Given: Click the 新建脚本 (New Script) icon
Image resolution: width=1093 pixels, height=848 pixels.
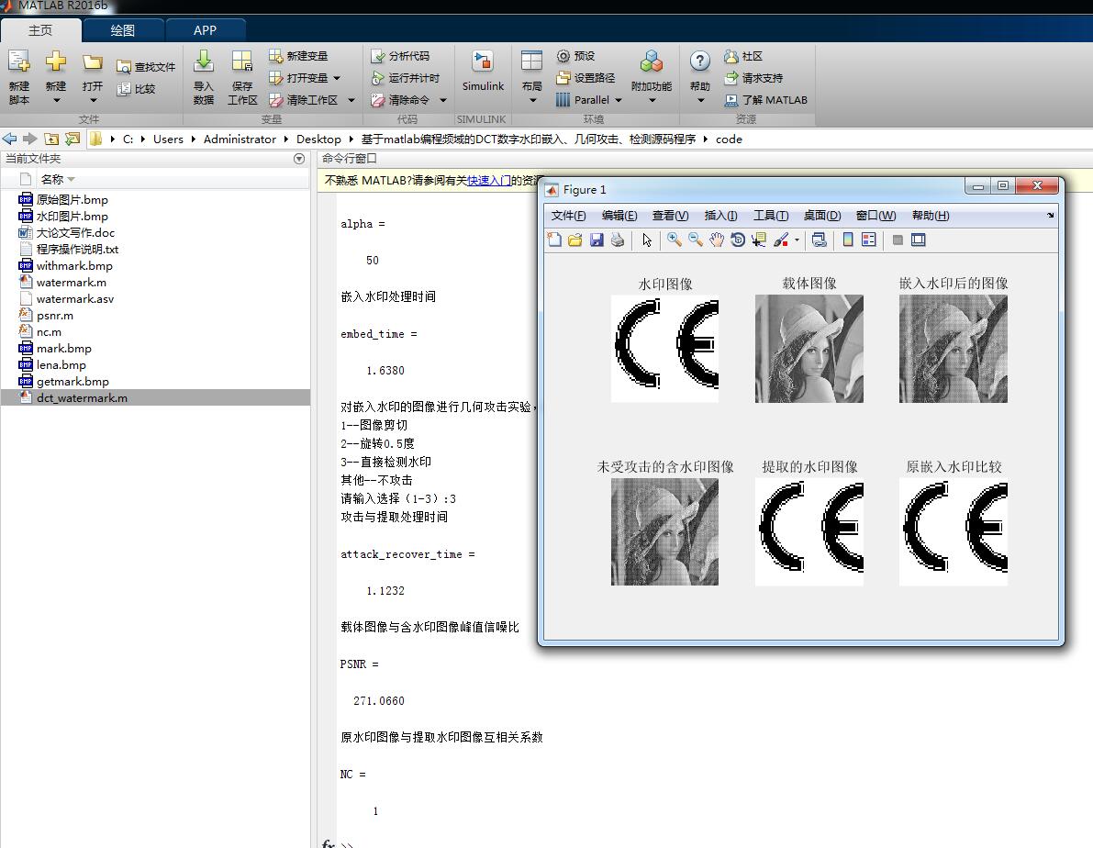Looking at the screenshot, I should pos(19,62).
